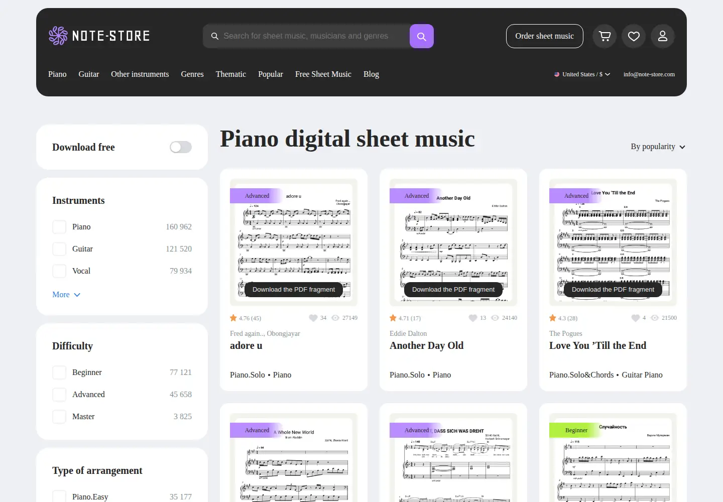Check the Vocal instrument checkbox
Screen dimensions: 723x502
click(59, 271)
